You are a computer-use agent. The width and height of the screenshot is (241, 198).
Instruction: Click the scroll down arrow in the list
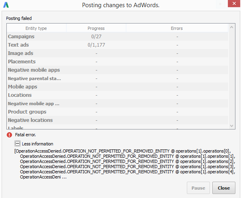231,126
